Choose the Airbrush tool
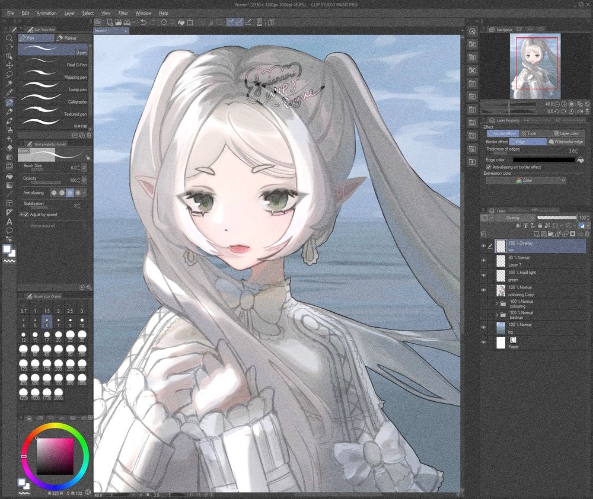 pyautogui.click(x=9, y=130)
